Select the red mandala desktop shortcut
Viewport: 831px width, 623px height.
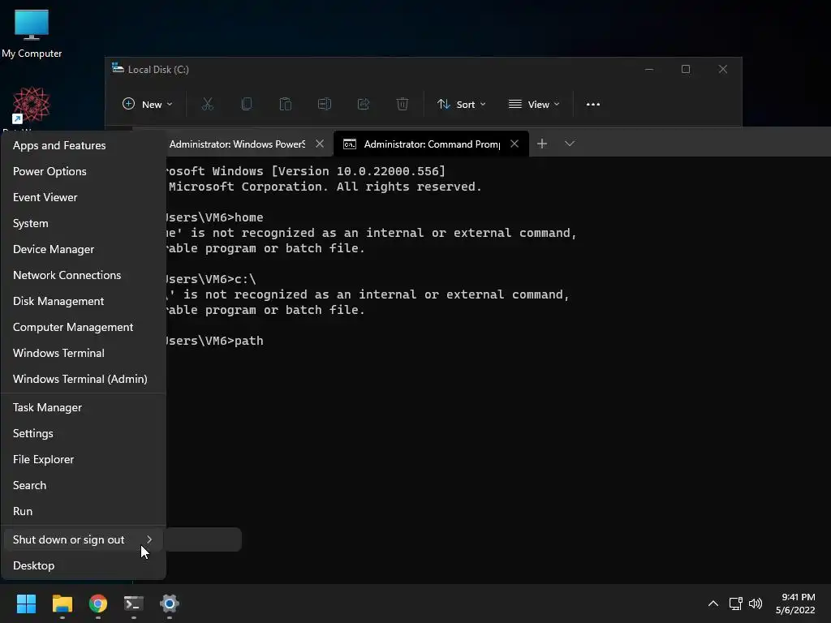click(31, 105)
